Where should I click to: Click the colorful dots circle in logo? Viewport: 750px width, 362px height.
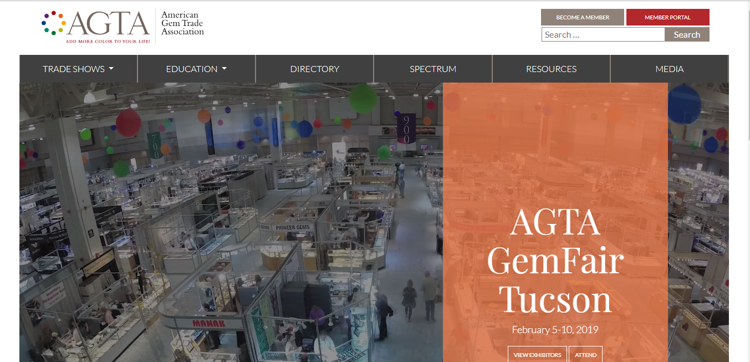pyautogui.click(x=54, y=23)
